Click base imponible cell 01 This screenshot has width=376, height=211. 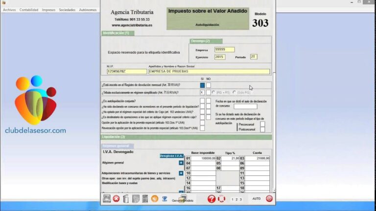tap(203, 158)
